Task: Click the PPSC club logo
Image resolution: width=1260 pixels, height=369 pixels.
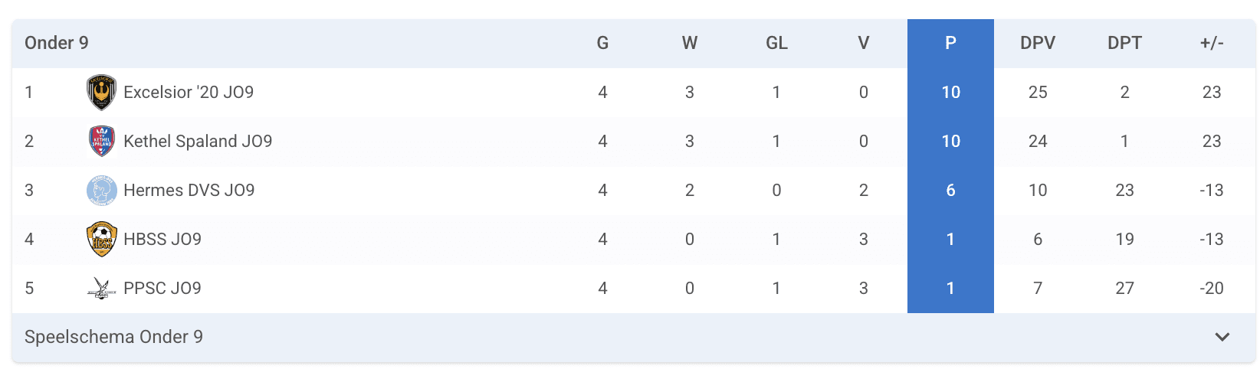Action: [x=101, y=289]
